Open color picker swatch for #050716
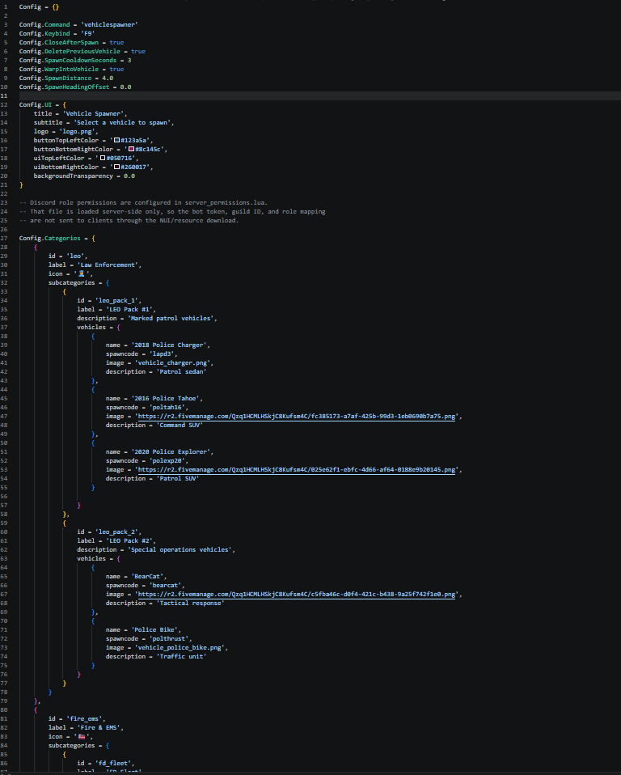621x775 pixels. click(102, 159)
